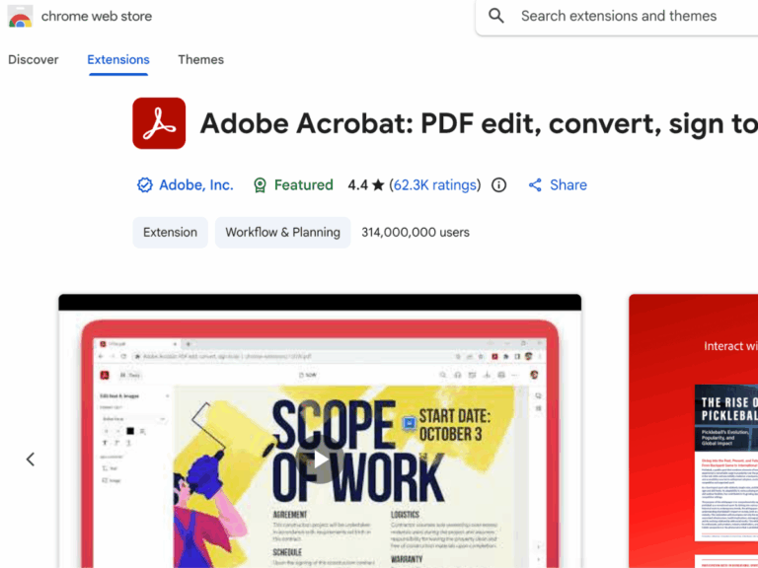Screen dimensions: 758x568
Task: Click the search magnifier icon
Action: [x=496, y=16]
